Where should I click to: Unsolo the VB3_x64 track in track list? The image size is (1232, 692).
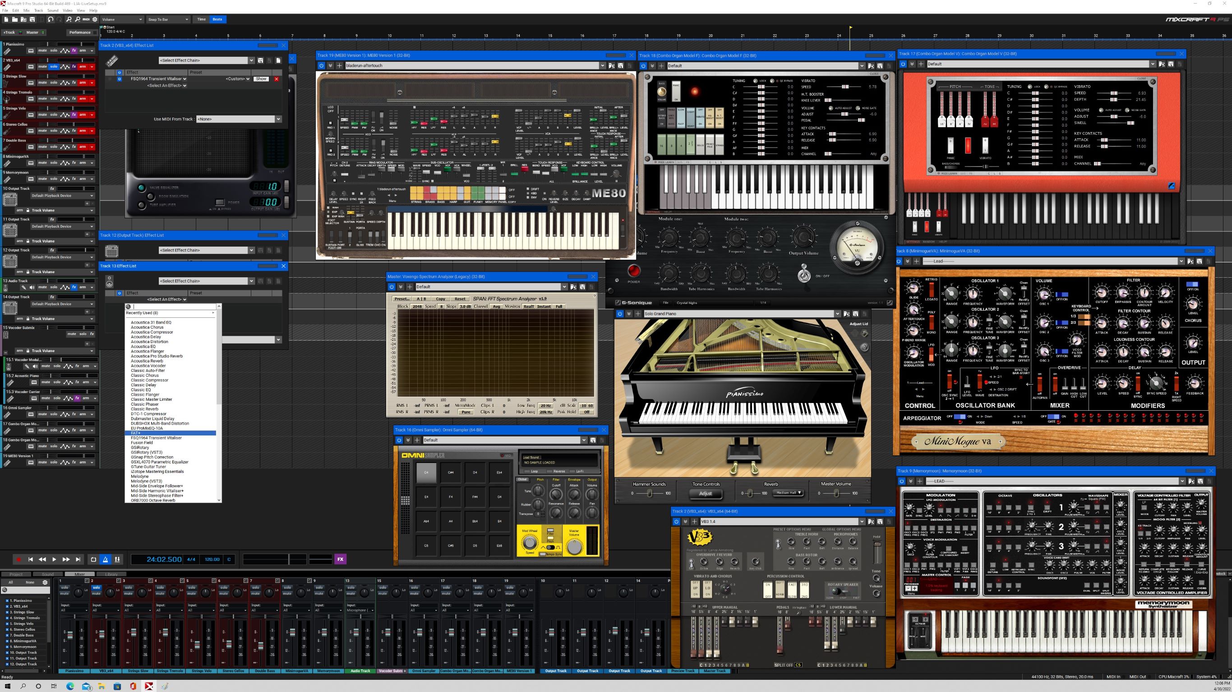click(54, 66)
